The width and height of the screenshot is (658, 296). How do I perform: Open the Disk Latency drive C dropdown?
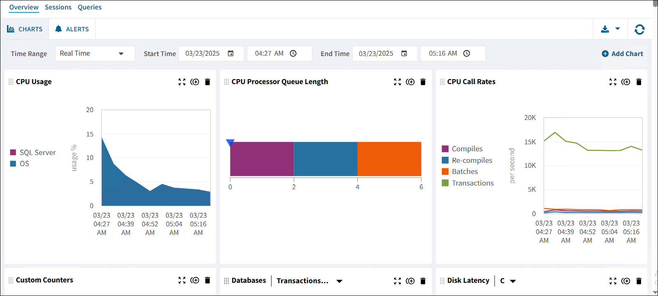click(x=508, y=281)
